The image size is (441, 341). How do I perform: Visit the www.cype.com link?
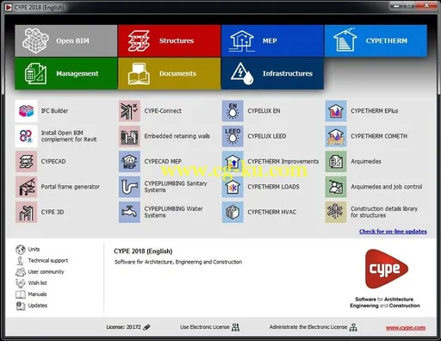click(406, 327)
